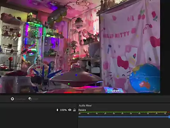170x128 pixels.
Task: Select the video source in the preview canvas
Action: pos(80,47)
